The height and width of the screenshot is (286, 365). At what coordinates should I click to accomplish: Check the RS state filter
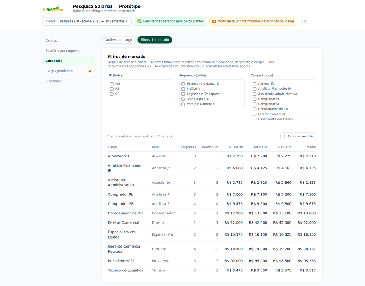pyautogui.click(x=112, y=89)
